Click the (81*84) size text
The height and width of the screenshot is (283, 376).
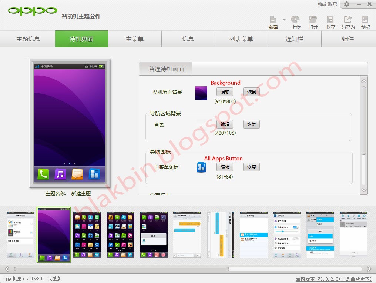point(225,177)
